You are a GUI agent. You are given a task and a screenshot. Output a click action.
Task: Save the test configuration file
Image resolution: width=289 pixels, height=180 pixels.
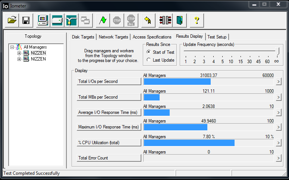(26, 20)
